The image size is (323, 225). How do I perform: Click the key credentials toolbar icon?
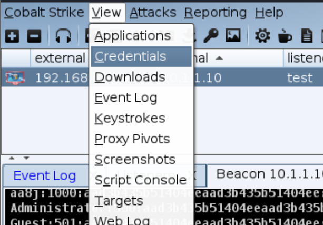click(211, 36)
